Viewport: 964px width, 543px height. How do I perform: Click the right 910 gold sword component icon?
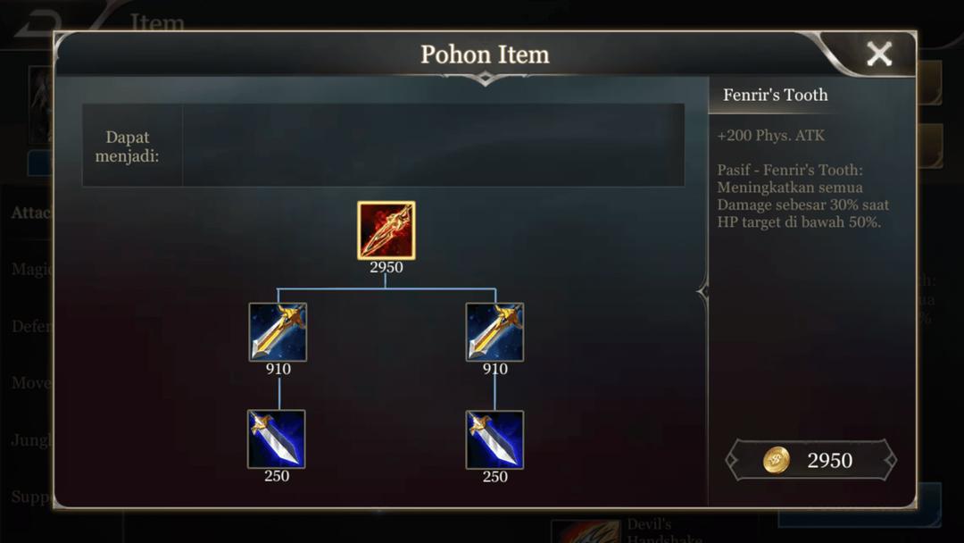tap(494, 332)
